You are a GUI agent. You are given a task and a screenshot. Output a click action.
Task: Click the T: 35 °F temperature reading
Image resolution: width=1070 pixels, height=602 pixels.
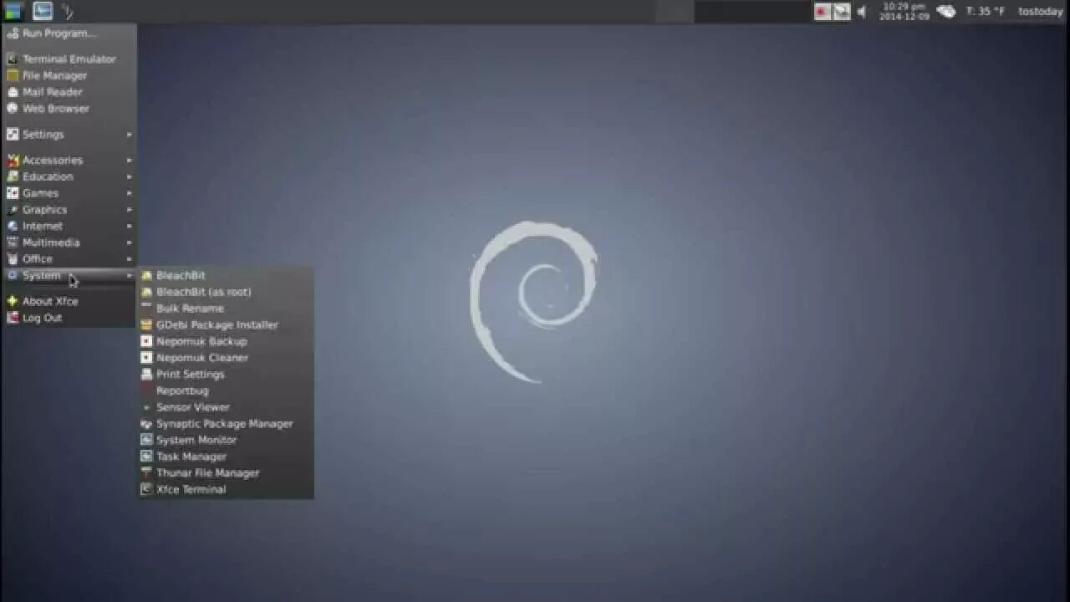click(986, 12)
